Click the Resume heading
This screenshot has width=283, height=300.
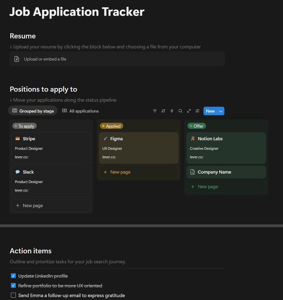(23, 36)
